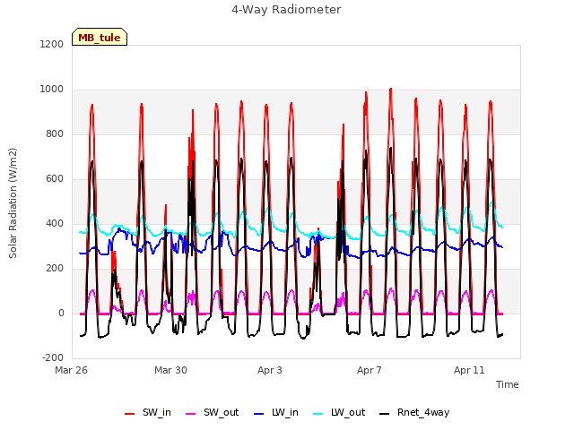Click the black Rnet_4way legend color marker
Image resolution: width=574 pixels, height=430 pixels.
click(x=385, y=414)
